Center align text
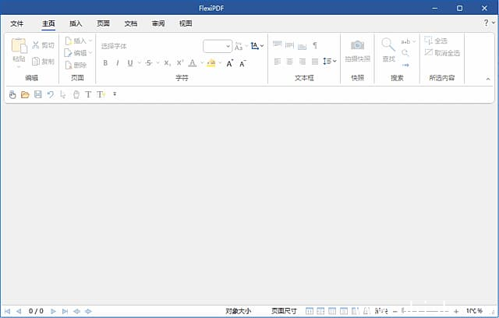Viewport: 499px width, 318px height. (x=289, y=62)
